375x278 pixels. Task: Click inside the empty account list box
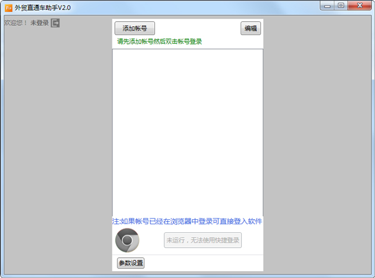tap(187, 133)
